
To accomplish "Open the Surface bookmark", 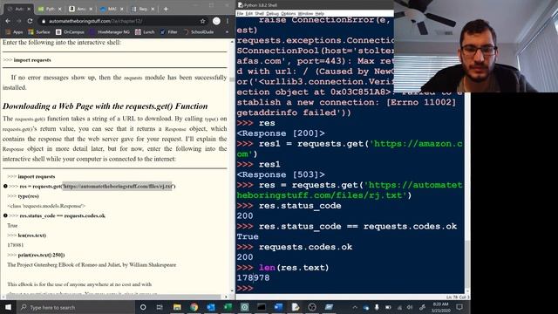I will (39, 32).
